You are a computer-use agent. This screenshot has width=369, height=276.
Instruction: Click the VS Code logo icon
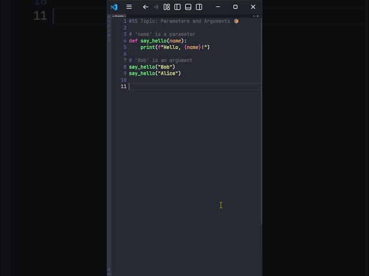[x=114, y=7]
